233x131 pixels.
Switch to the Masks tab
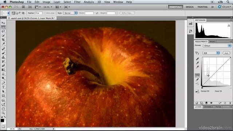pos(213,41)
